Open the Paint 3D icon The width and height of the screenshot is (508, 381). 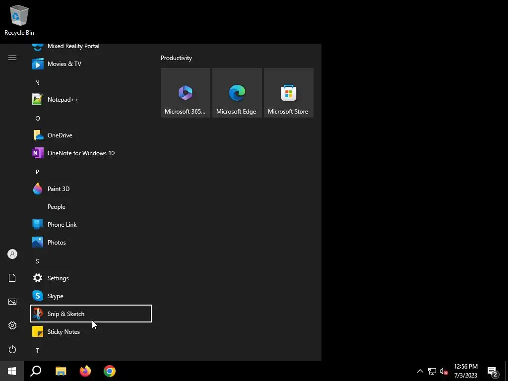click(38, 189)
